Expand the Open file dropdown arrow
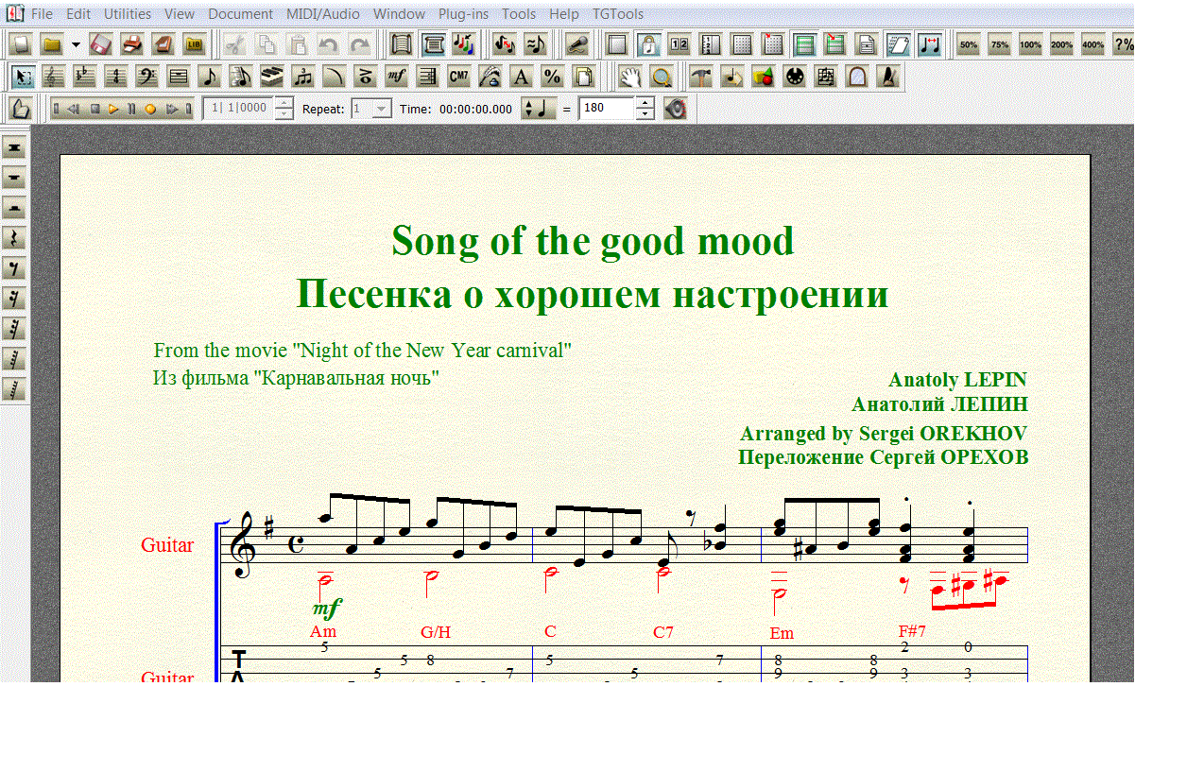The image size is (1204, 772). coord(76,44)
